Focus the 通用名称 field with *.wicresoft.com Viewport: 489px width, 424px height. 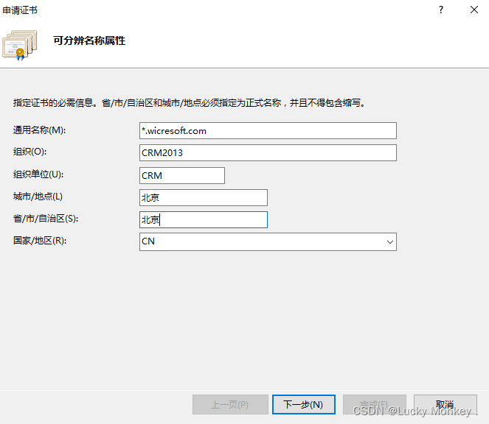(268, 131)
